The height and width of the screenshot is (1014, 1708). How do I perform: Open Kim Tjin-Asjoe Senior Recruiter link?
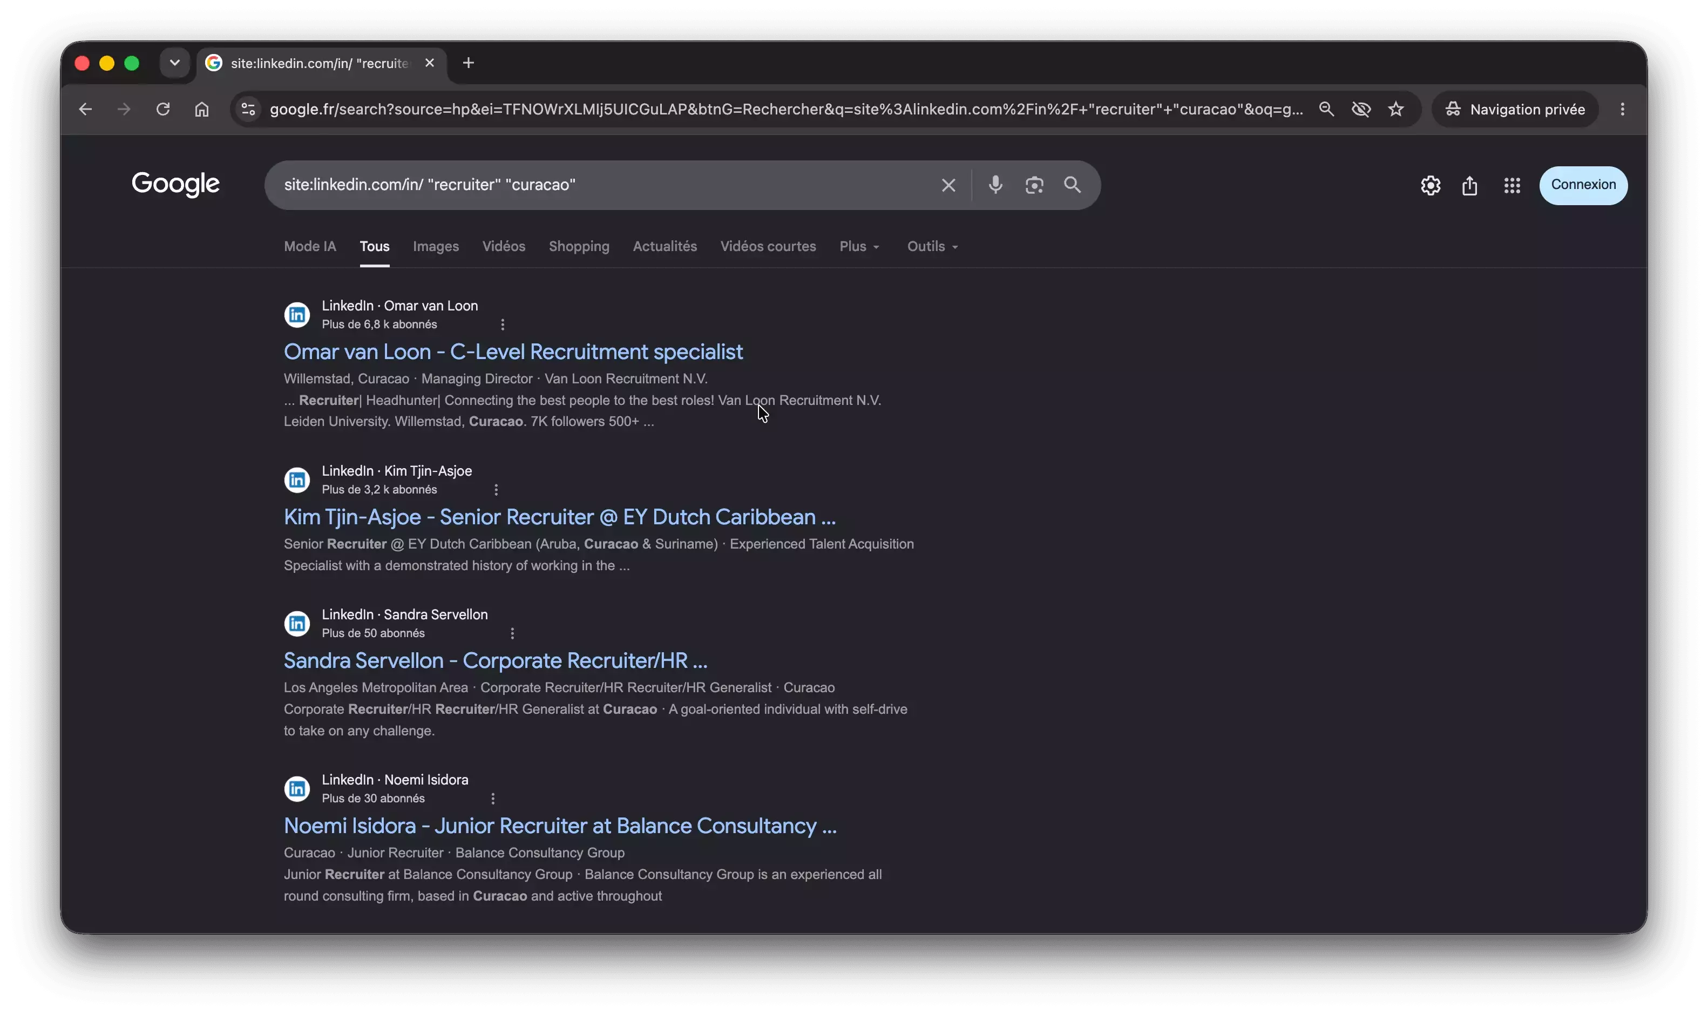tap(559, 517)
